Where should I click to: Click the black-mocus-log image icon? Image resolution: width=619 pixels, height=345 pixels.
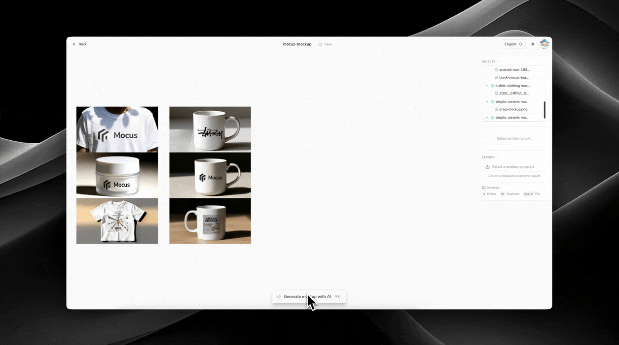496,77
